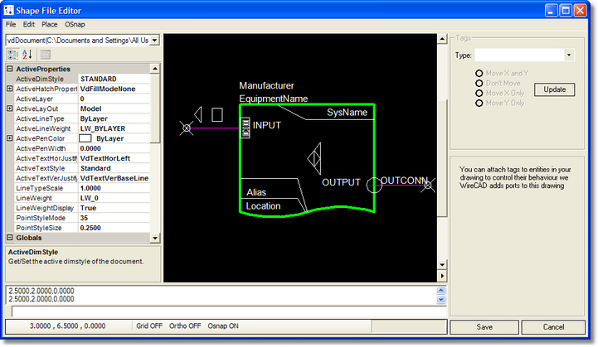Choose the Move Y Only radio button
The height and width of the screenshot is (347, 598).
pyautogui.click(x=479, y=104)
